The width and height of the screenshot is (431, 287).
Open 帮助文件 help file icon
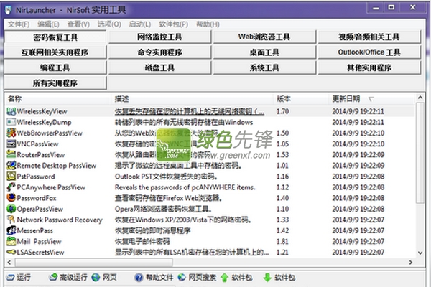coord(139,278)
